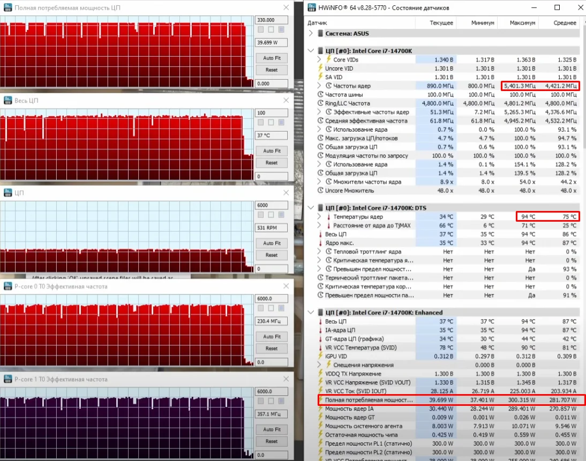Click Reset in the Весь ЦП graph window
This screenshot has height=461, width=586.
pyautogui.click(x=272, y=163)
